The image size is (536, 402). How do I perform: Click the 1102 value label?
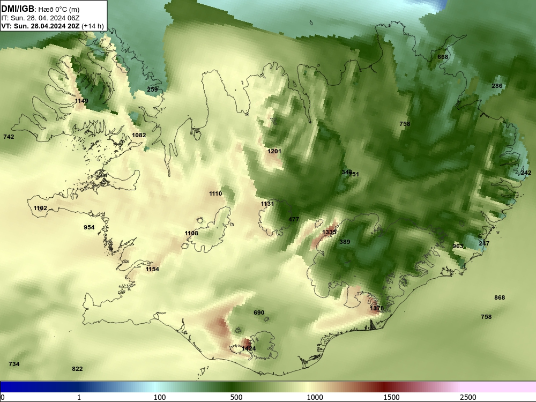click(40, 208)
